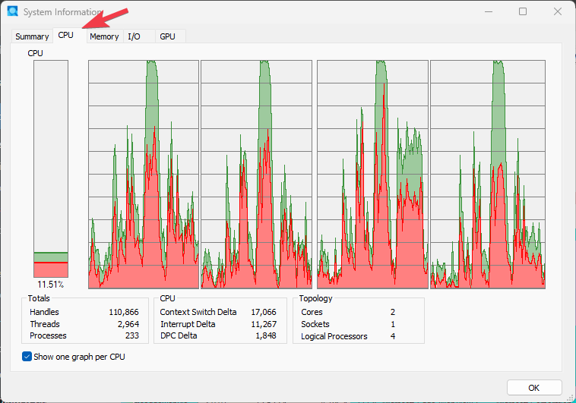Viewport: 576px width, 403px height.
Task: Click the Cores label
Action: click(312, 312)
